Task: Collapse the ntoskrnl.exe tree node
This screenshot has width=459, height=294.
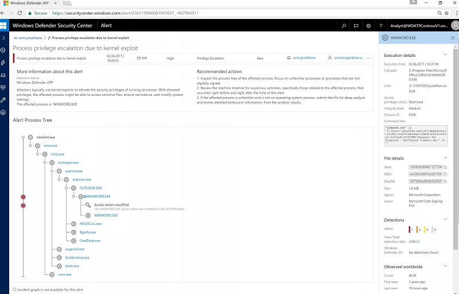Action: pos(23,137)
